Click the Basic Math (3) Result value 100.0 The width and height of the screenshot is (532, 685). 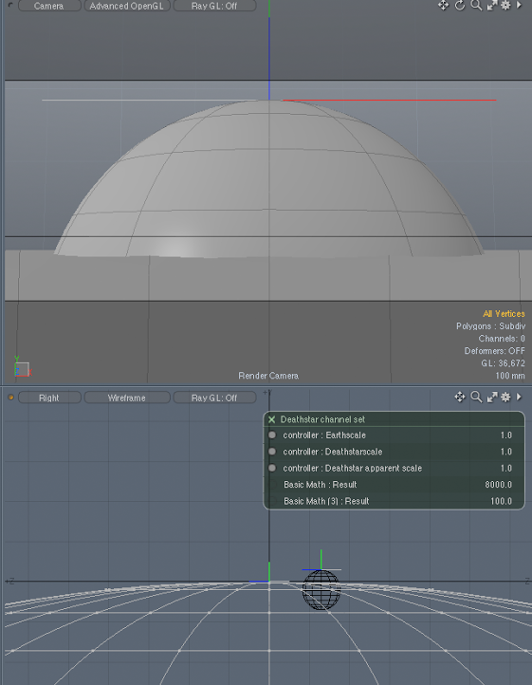pyautogui.click(x=501, y=501)
